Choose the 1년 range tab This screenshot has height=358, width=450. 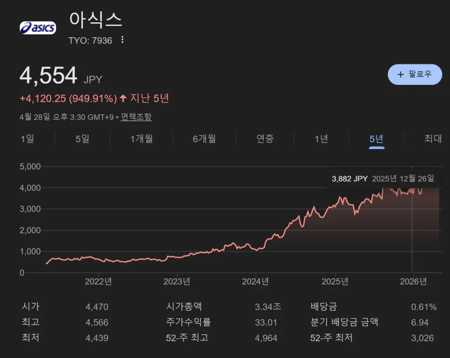(x=321, y=139)
